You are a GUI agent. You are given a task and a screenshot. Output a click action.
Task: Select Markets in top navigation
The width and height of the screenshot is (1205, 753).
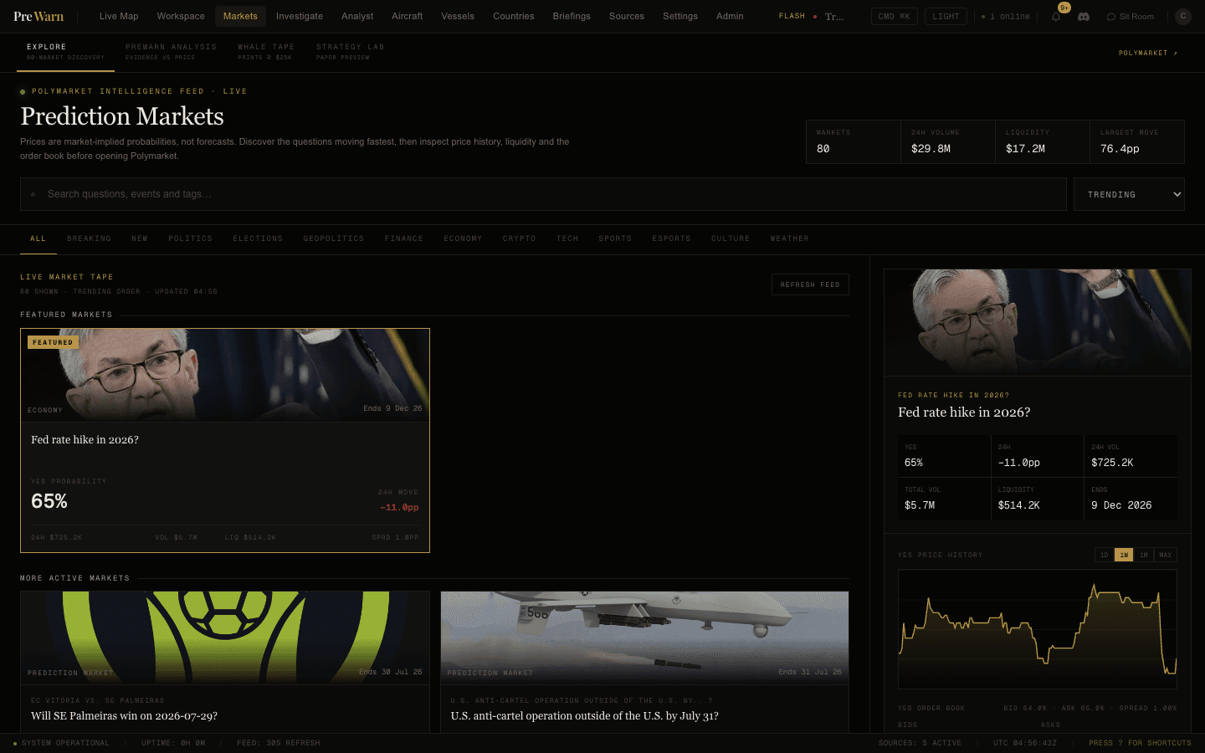point(240,16)
